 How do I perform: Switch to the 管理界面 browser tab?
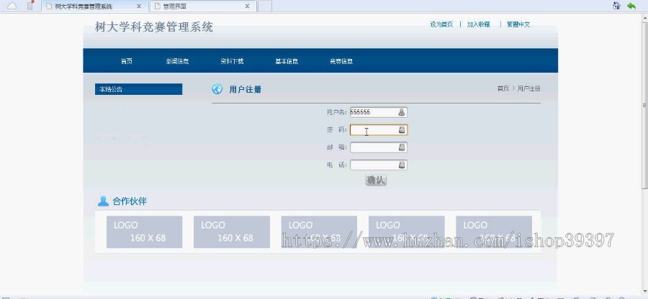pyautogui.click(x=203, y=6)
